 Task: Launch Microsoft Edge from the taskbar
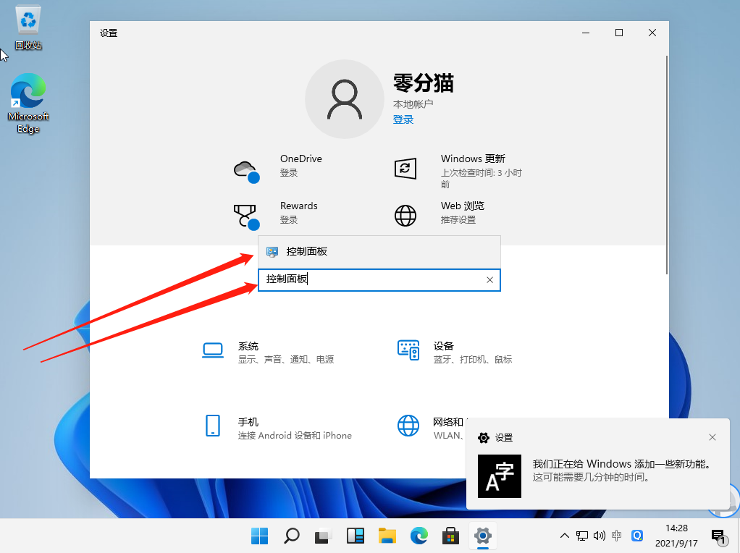click(x=419, y=536)
